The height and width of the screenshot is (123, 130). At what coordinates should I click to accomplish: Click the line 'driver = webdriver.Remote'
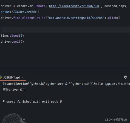pos(64,6)
